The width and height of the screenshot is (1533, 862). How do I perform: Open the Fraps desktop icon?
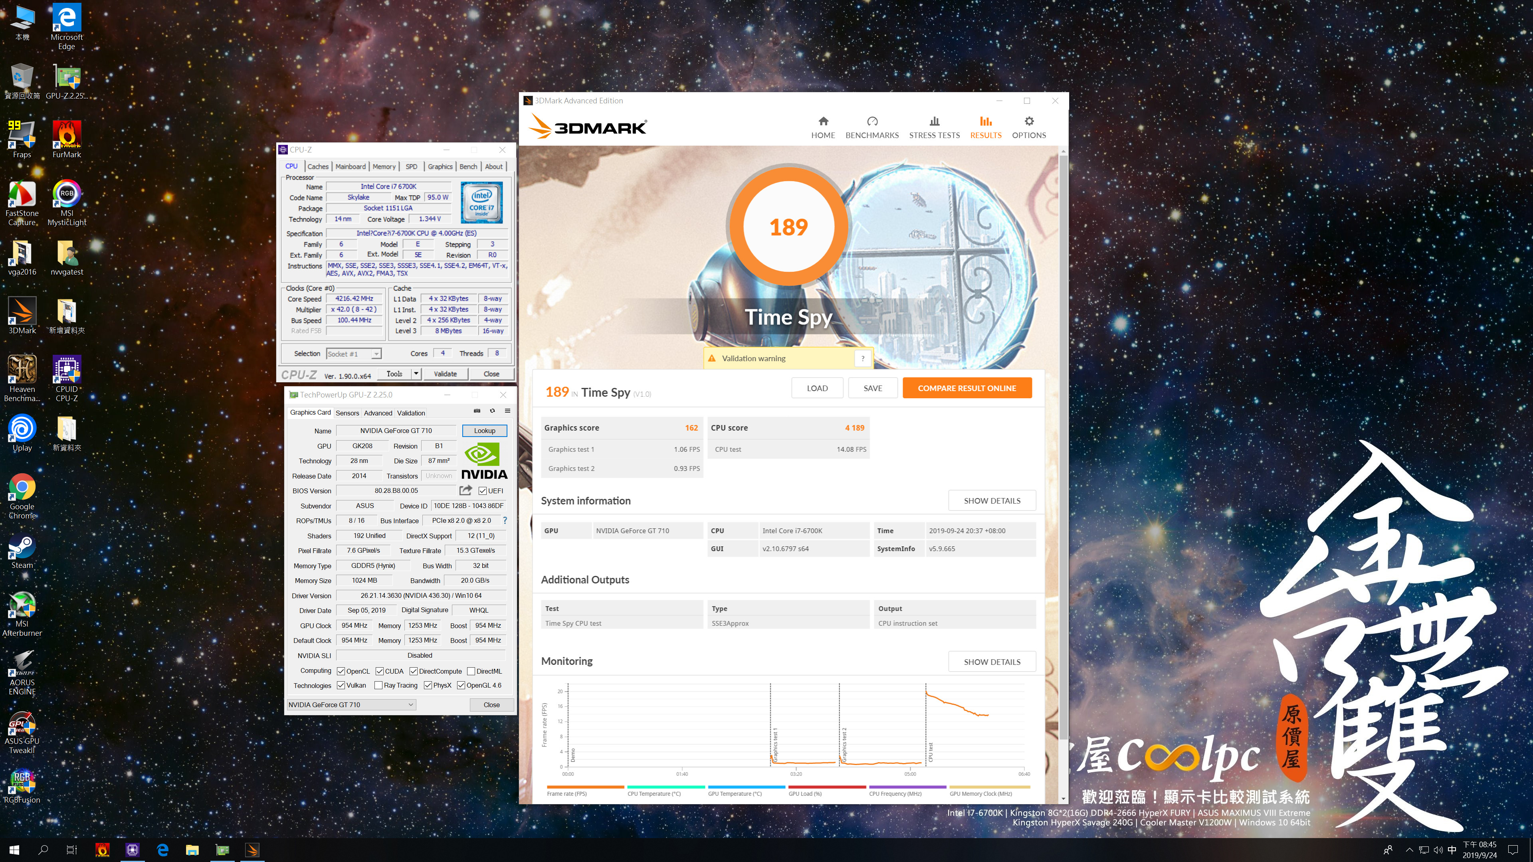coord(22,139)
